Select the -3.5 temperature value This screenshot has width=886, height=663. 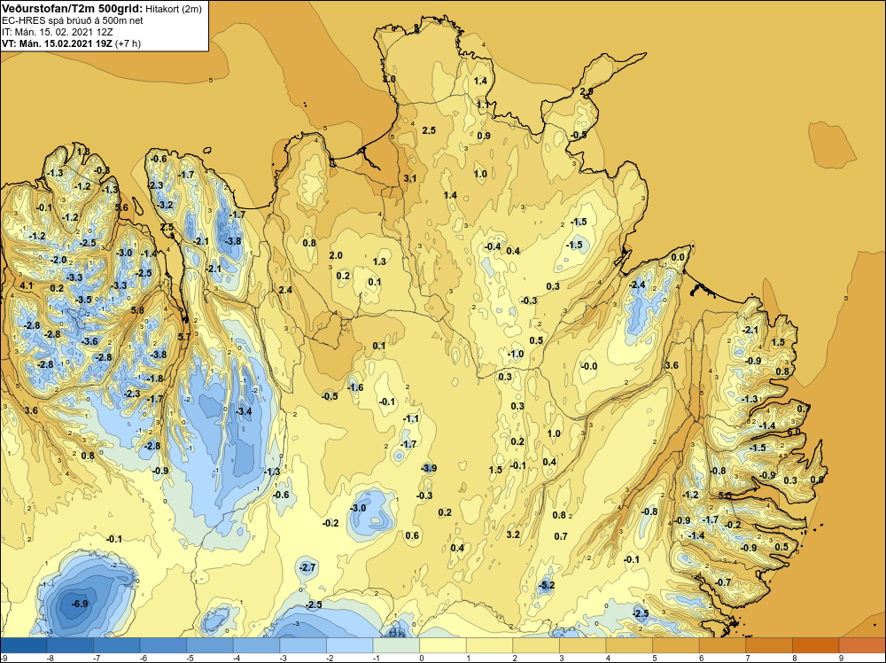[83, 300]
